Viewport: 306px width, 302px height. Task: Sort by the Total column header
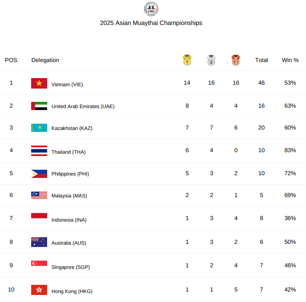(262, 60)
